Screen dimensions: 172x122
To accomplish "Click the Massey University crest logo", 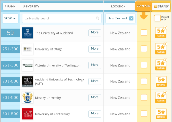I will pos(27,98).
